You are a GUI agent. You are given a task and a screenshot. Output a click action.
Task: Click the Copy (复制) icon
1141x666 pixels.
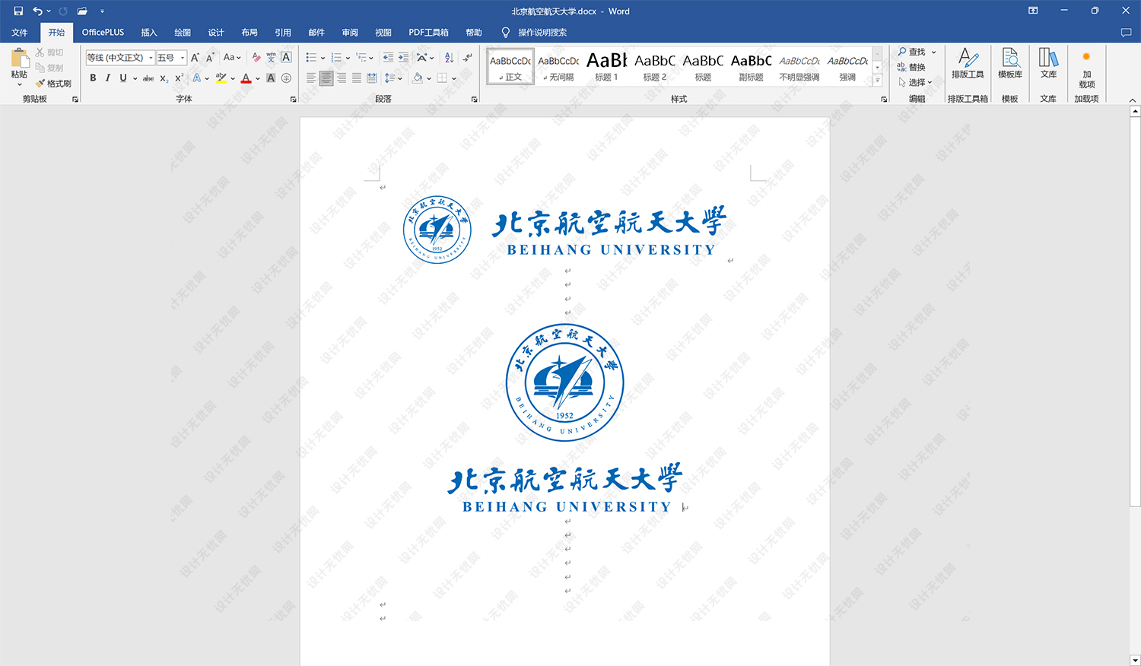tap(40, 68)
